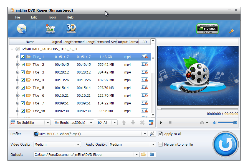248x168 pixels.
Task: Open the Edit menu
Action: pos(34,17)
